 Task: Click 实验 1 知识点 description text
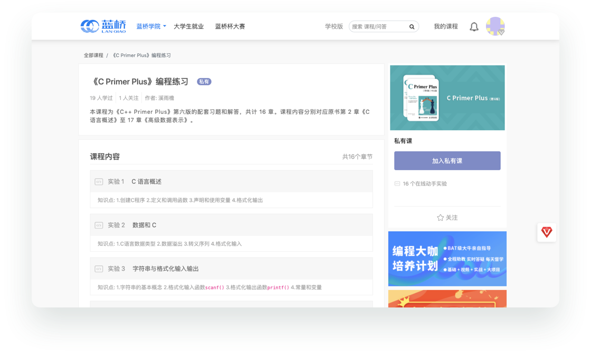pyautogui.click(x=180, y=201)
